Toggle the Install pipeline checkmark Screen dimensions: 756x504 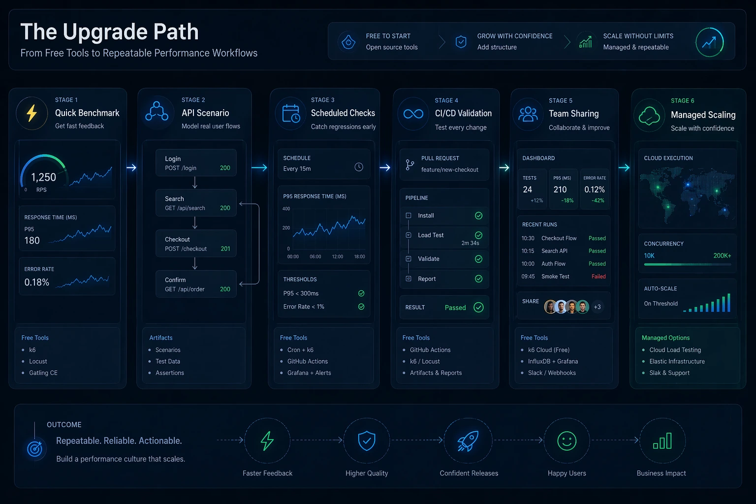[x=478, y=216]
